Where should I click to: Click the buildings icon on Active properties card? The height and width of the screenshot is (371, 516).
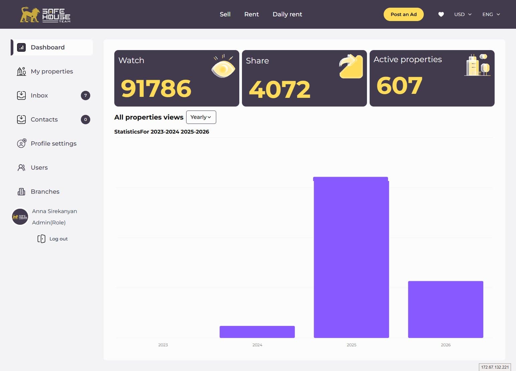pyautogui.click(x=478, y=65)
